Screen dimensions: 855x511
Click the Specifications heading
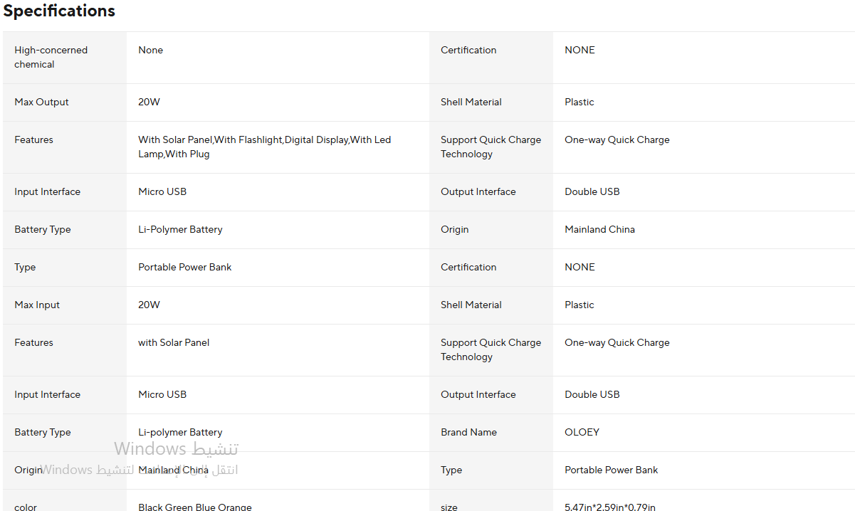pyautogui.click(x=59, y=11)
